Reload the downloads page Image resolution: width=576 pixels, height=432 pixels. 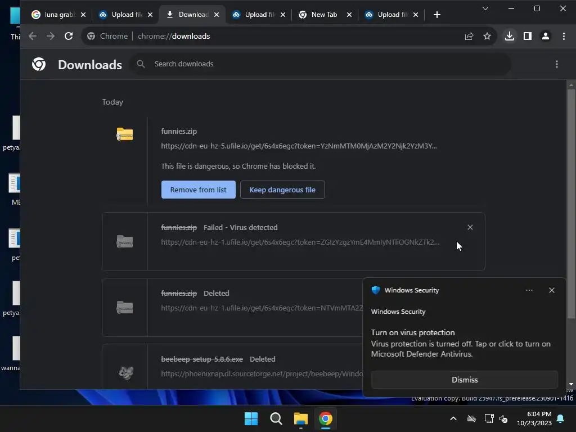69,36
